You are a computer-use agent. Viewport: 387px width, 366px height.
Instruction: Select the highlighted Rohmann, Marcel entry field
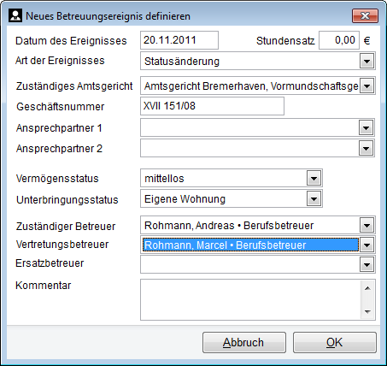250,245
